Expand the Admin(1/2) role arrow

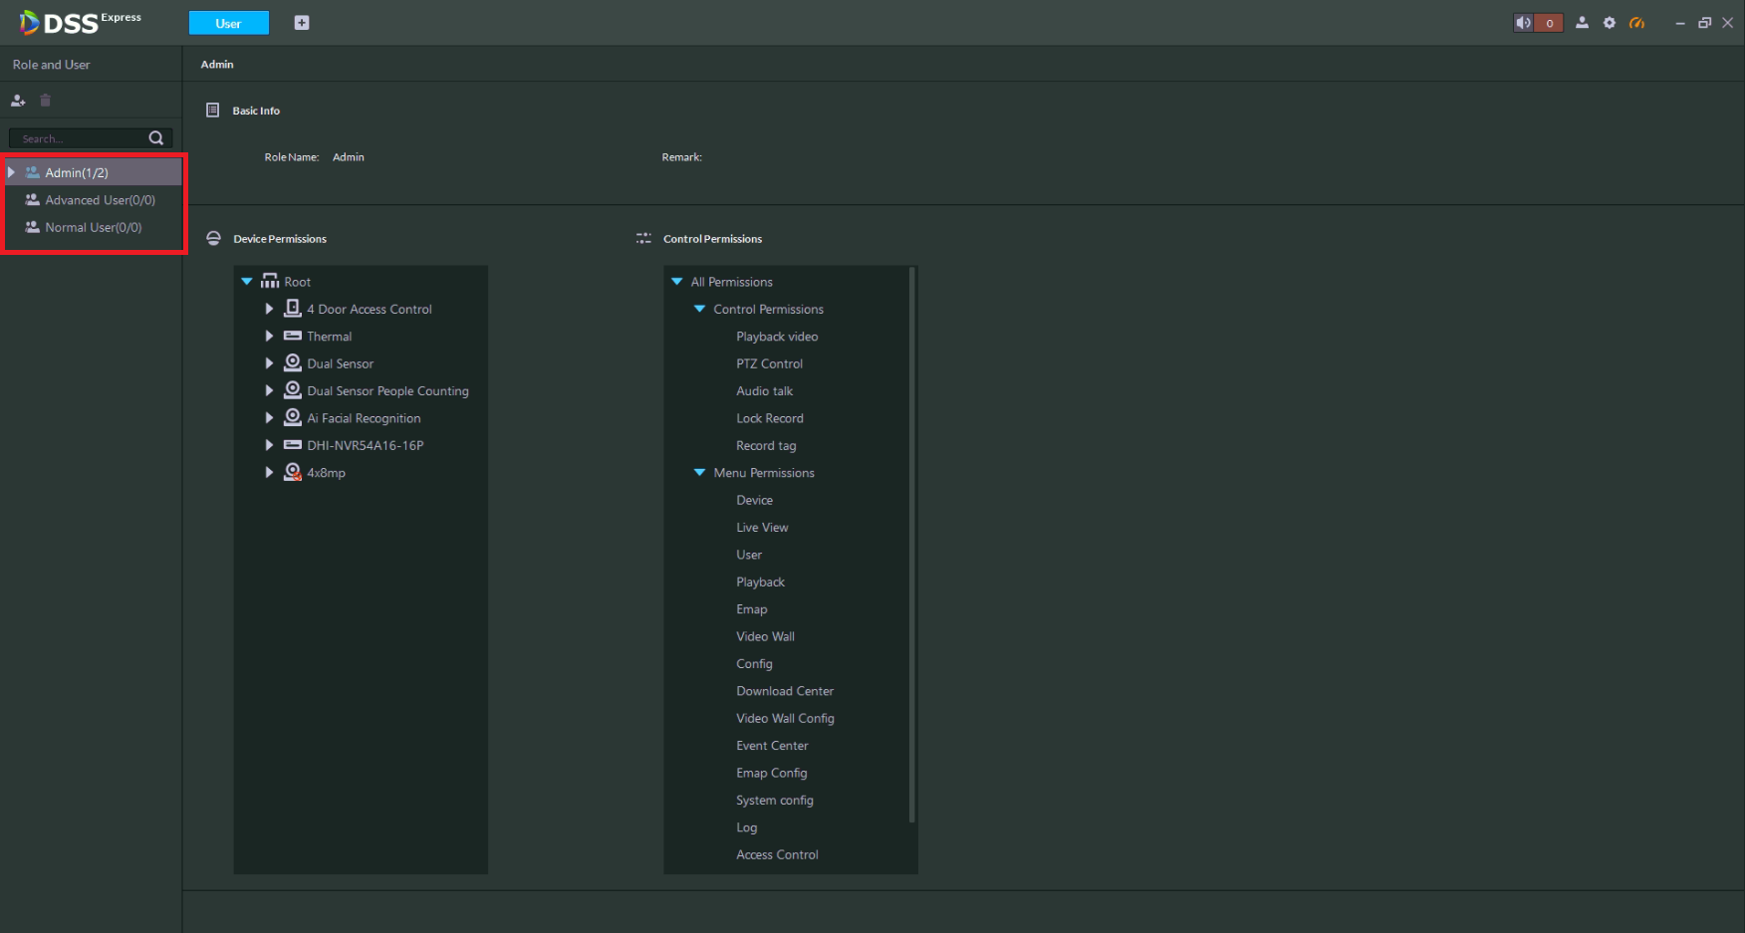11,172
